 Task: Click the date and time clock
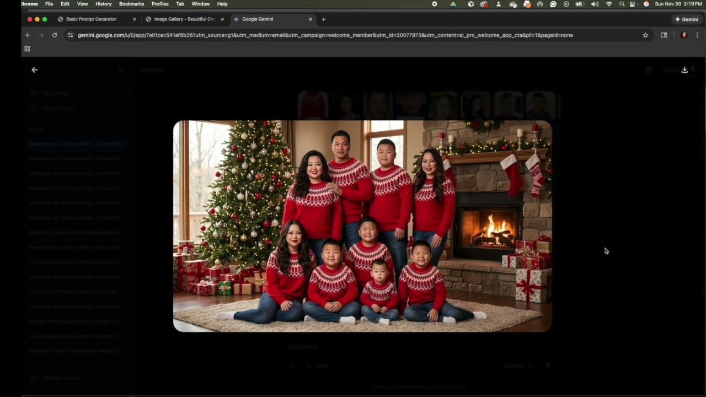point(678,4)
